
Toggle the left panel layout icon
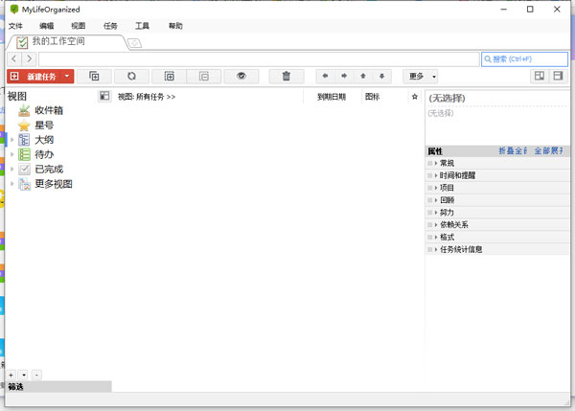click(540, 77)
